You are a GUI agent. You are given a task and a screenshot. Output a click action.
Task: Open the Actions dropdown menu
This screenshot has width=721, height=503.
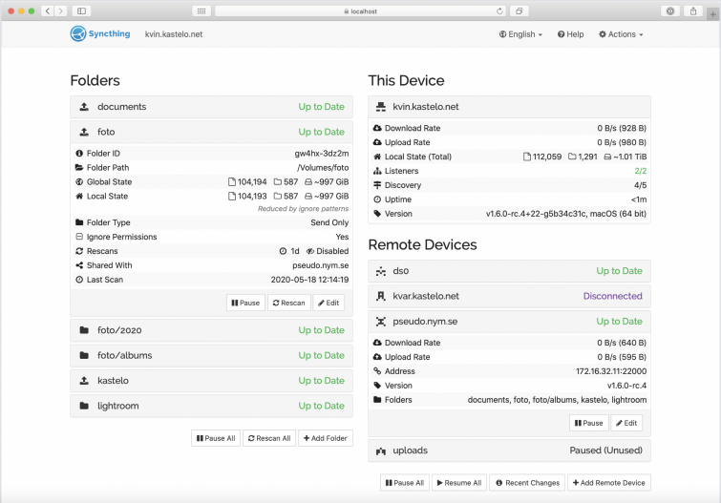click(x=621, y=34)
